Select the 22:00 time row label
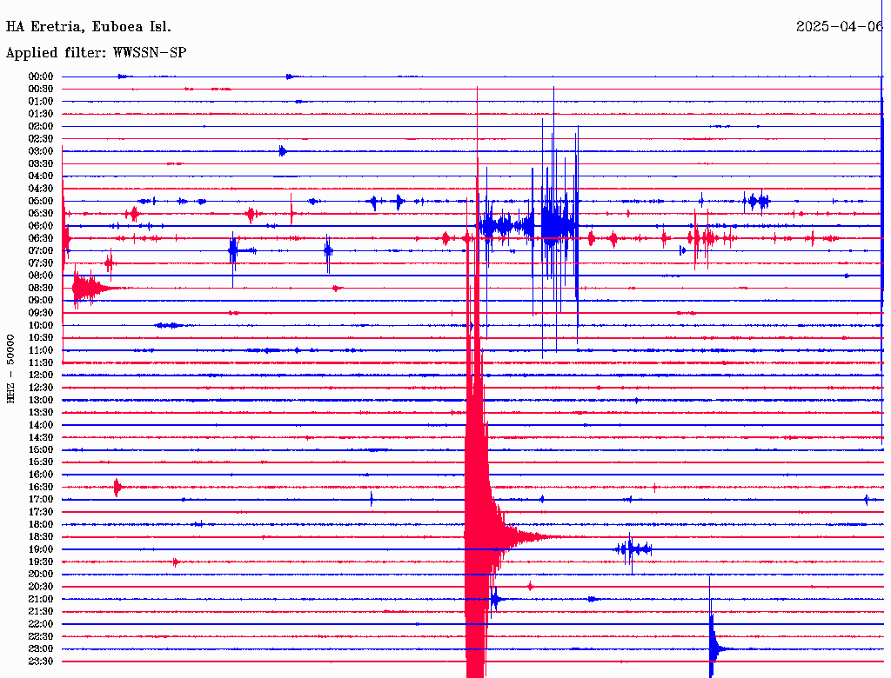The image size is (891, 678). pyautogui.click(x=41, y=624)
